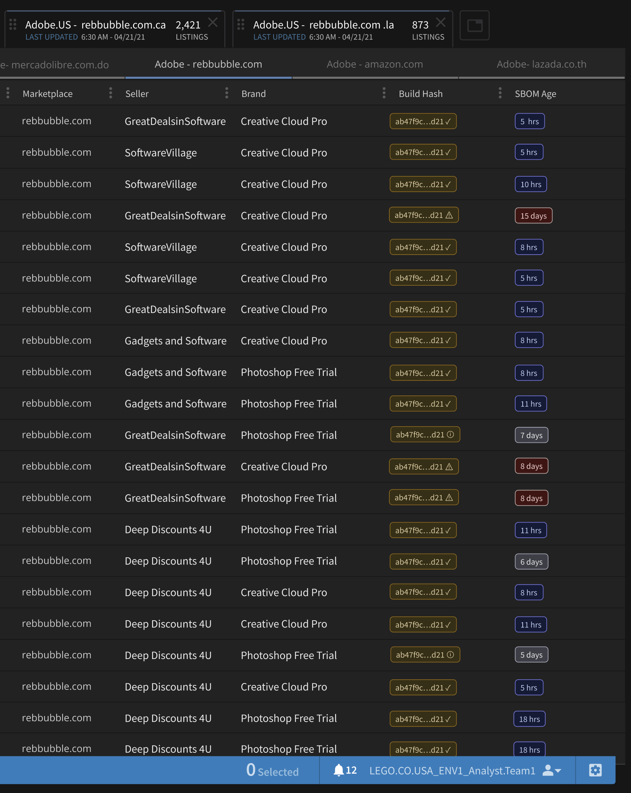
Task: Select the Adobe - rebbubble.com tab
Action: 208,64
